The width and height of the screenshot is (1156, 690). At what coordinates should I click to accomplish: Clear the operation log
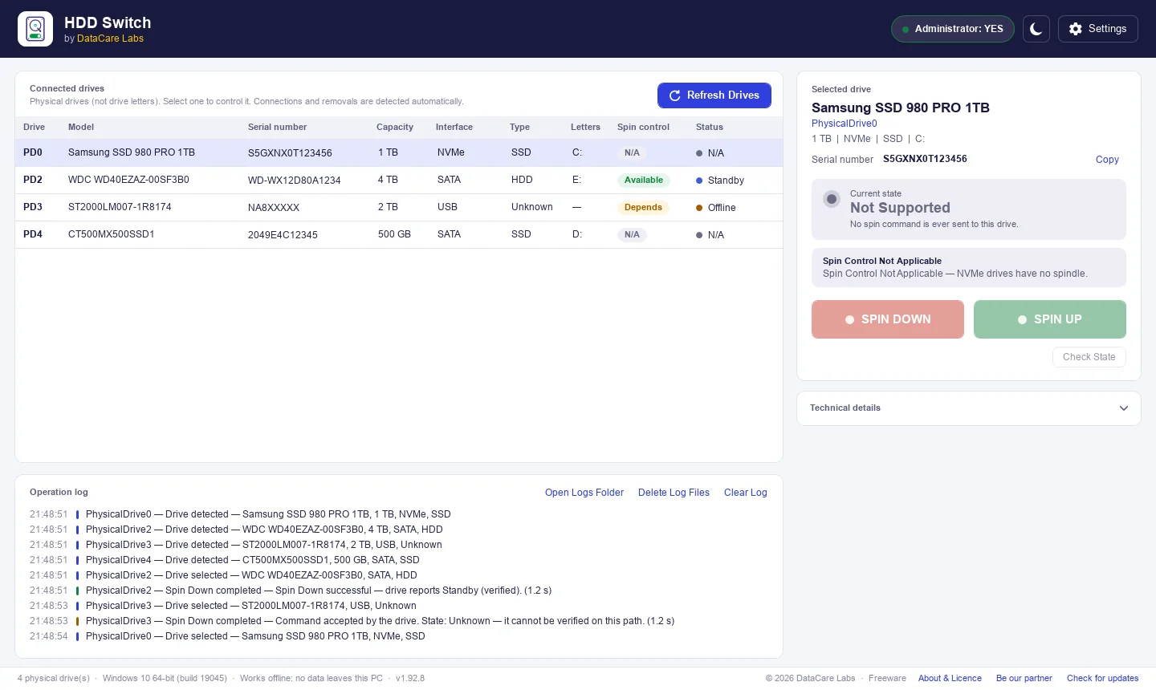tap(746, 493)
